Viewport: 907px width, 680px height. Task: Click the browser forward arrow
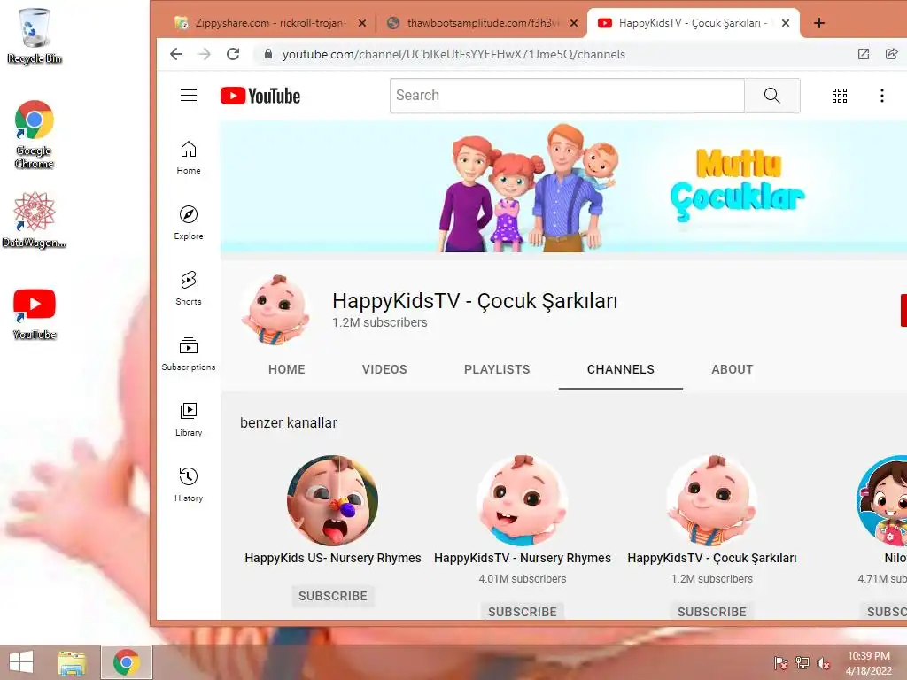pyautogui.click(x=205, y=54)
